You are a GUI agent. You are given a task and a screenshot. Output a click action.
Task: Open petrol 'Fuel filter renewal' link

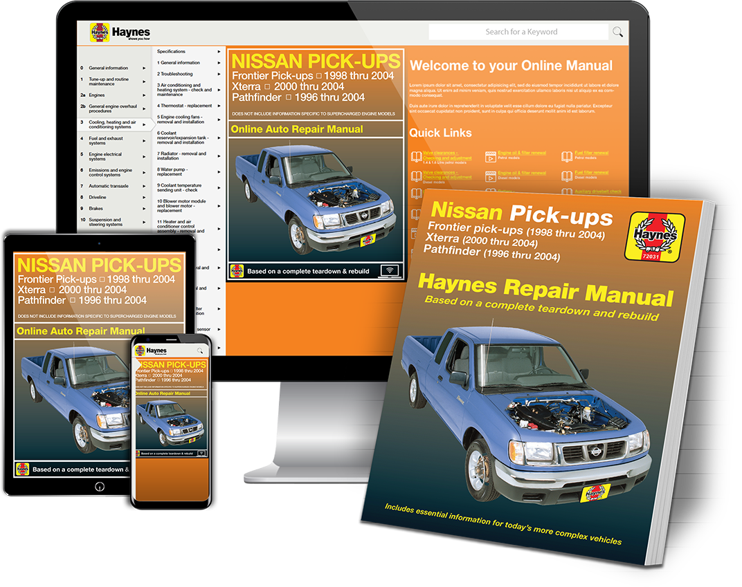pos(592,153)
